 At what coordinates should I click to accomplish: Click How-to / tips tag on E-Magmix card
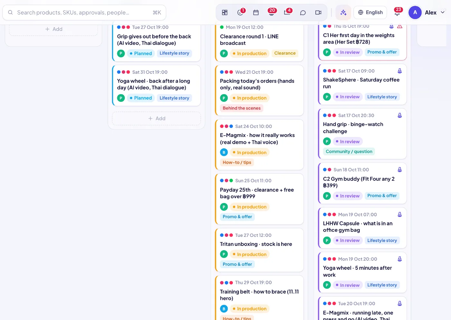click(237, 162)
